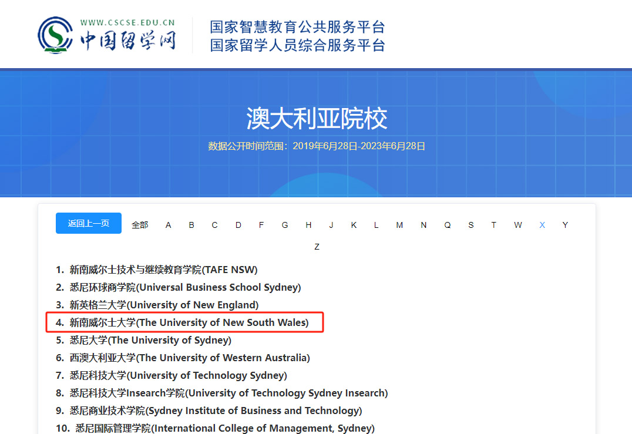Viewport: 632px width, 434px height.
Task: Filter institutions by letter W
Action: (518, 225)
